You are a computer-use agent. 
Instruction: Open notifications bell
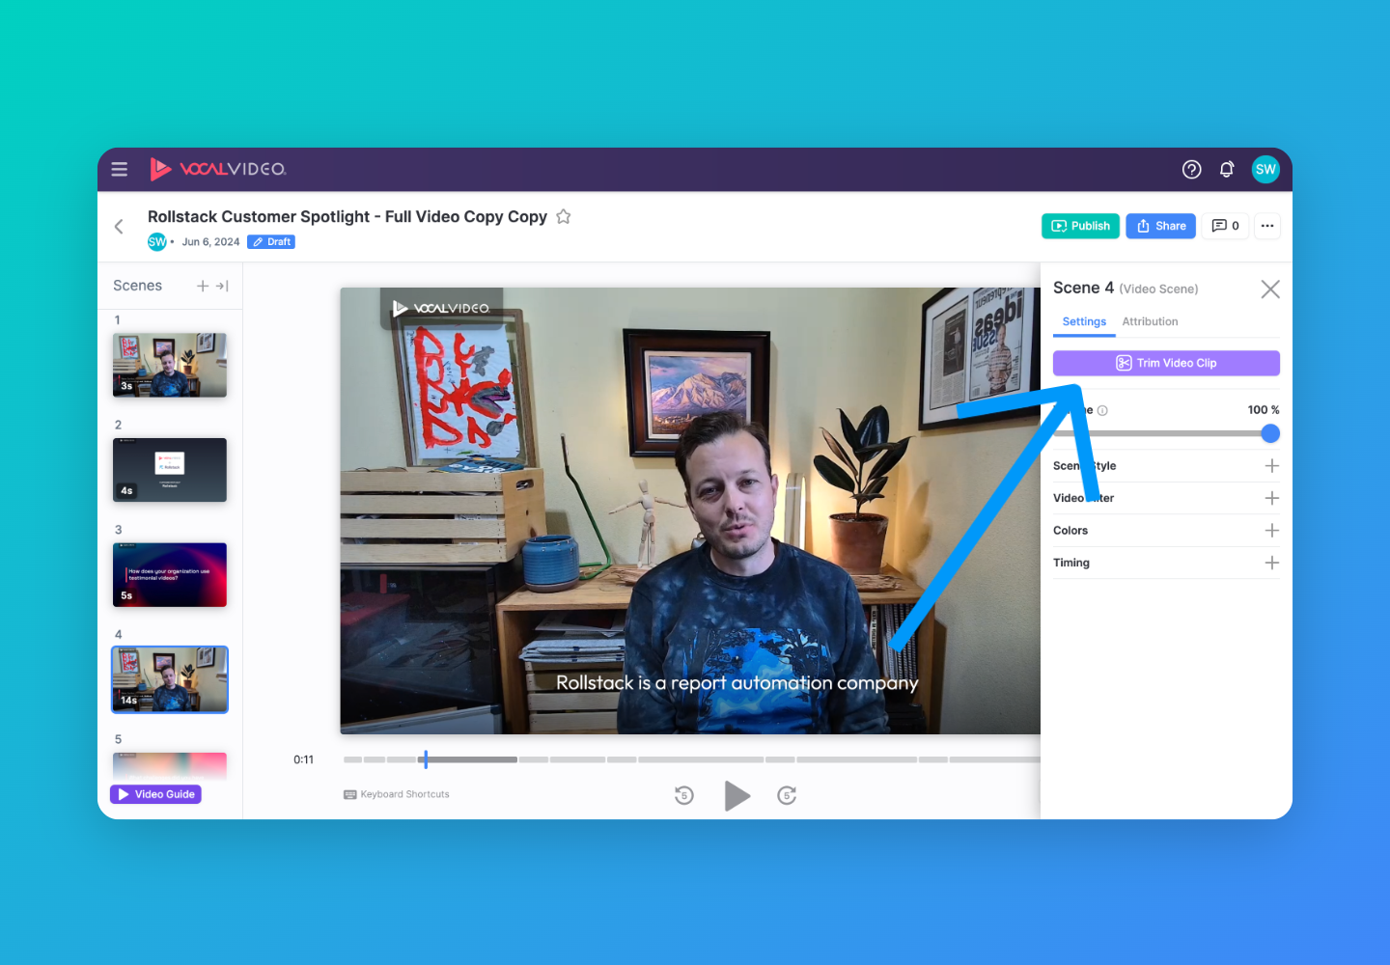1227,170
